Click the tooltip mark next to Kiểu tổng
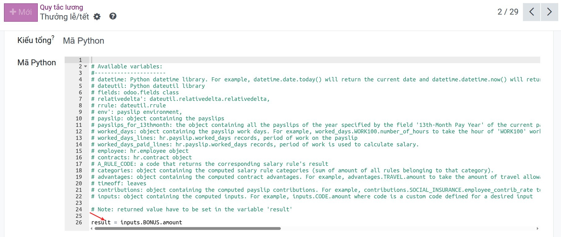This screenshot has height=237, width=561. click(53, 38)
